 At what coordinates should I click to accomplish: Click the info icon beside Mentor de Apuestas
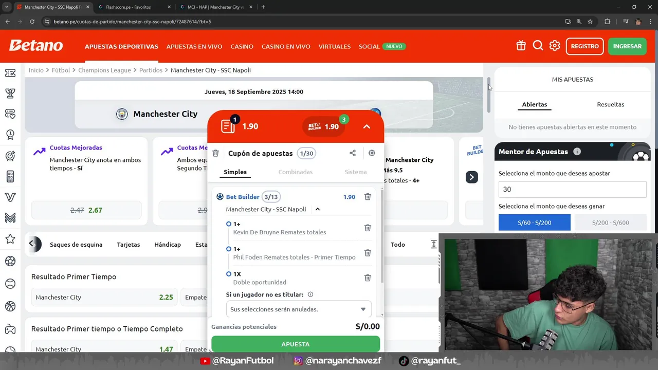(x=577, y=152)
